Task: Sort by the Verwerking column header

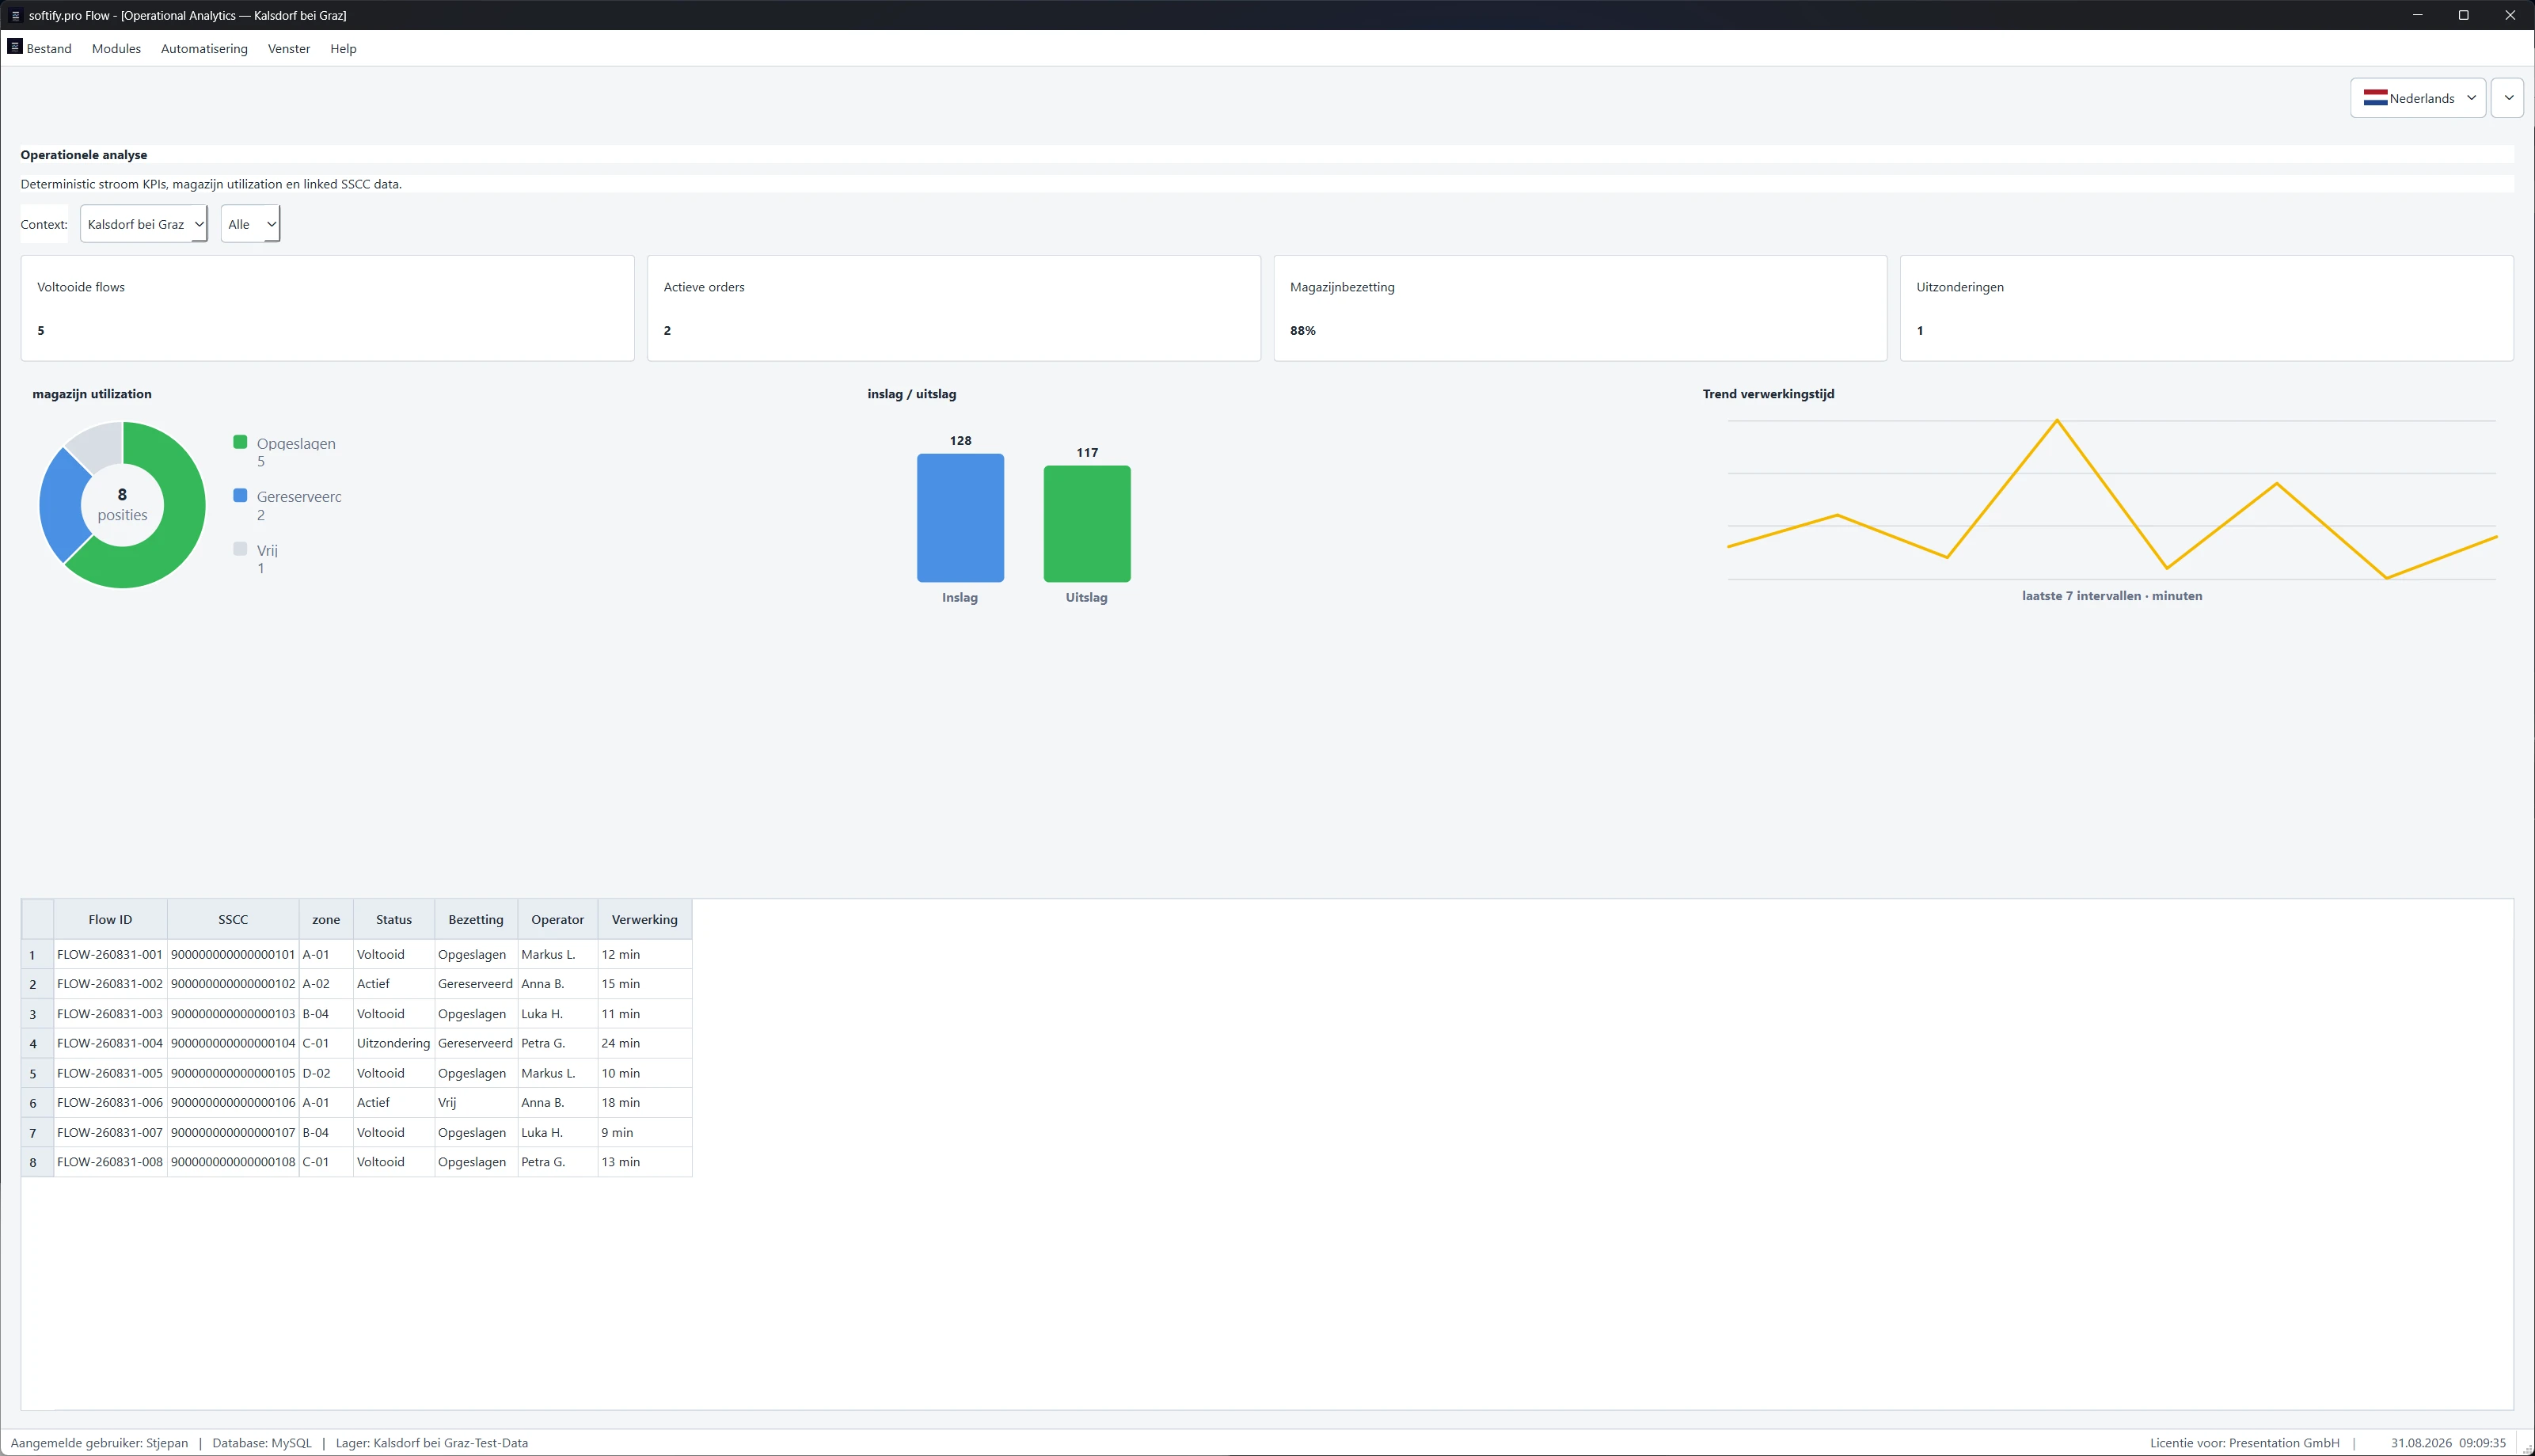Action: [x=644, y=919]
